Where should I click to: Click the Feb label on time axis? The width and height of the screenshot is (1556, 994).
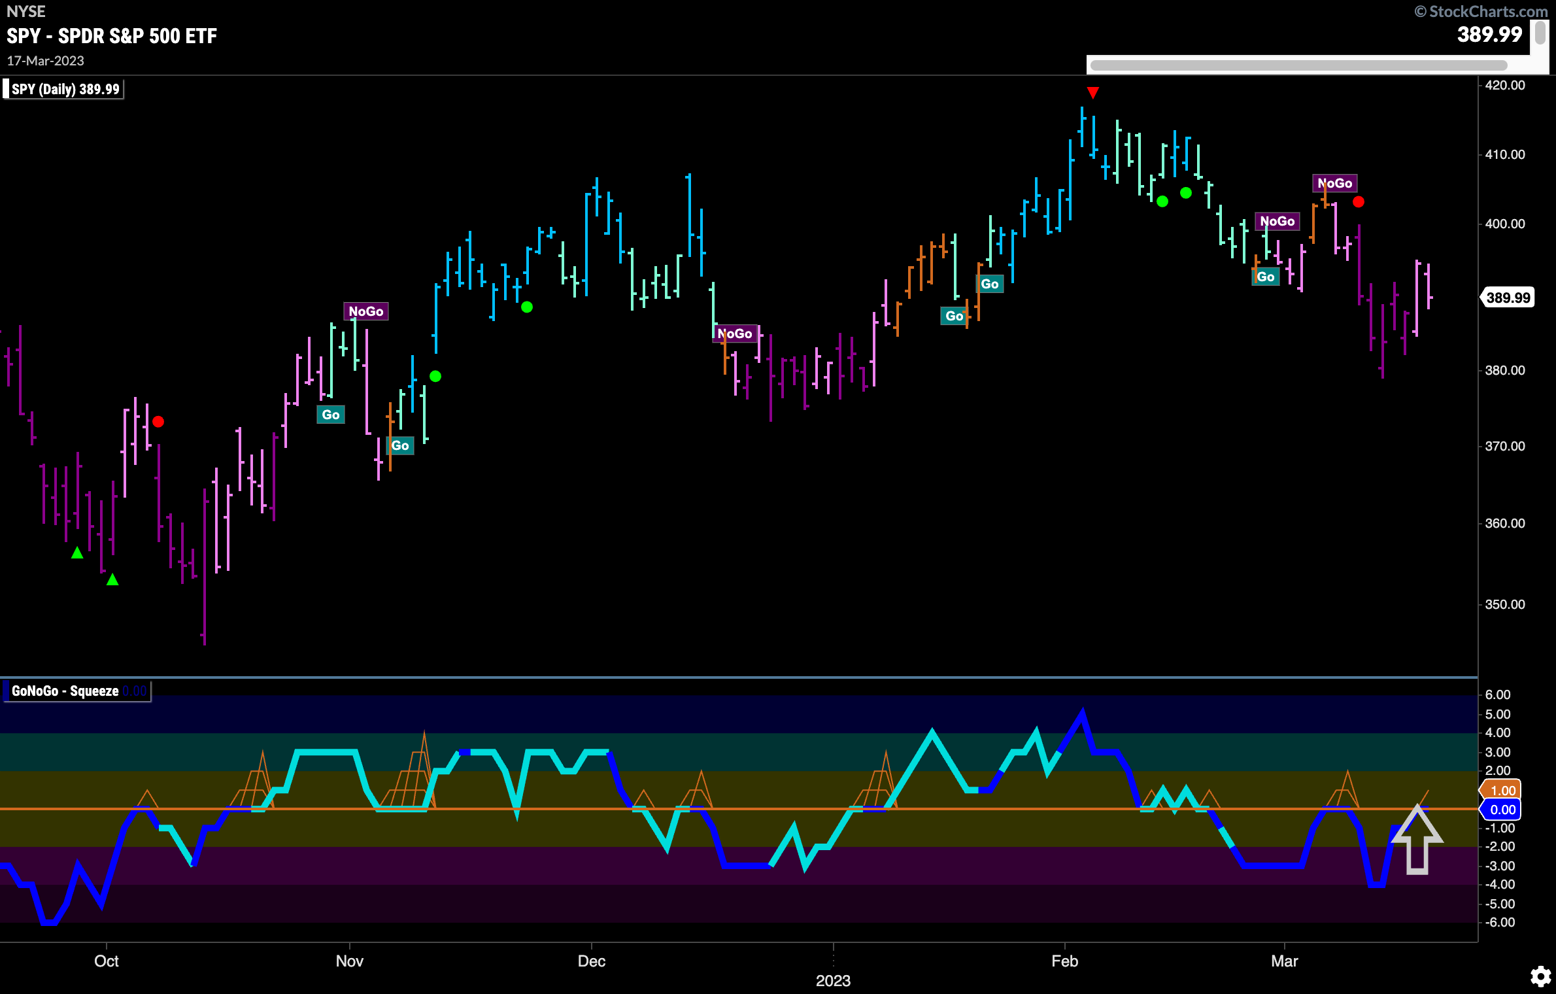pyautogui.click(x=1065, y=961)
